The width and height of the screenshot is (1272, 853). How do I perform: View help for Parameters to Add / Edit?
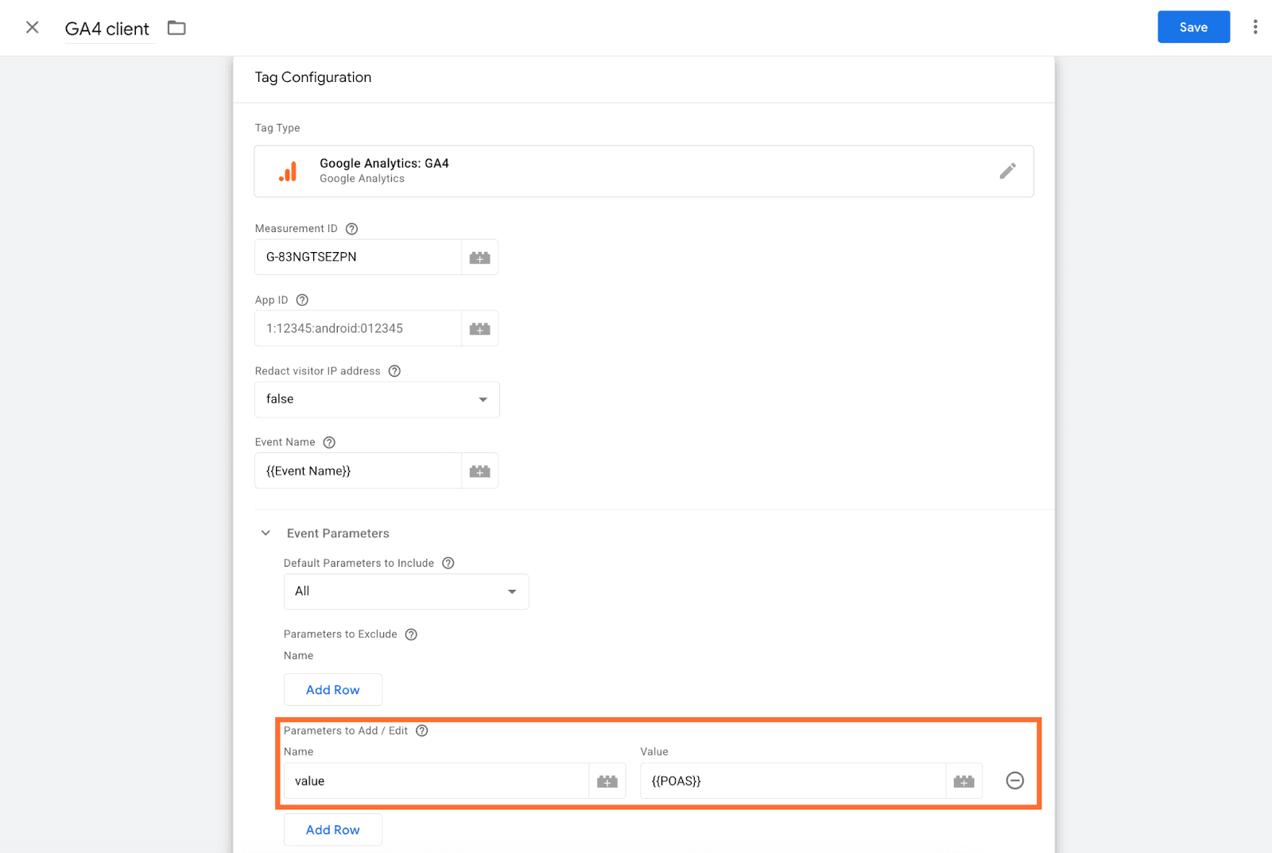[421, 731]
